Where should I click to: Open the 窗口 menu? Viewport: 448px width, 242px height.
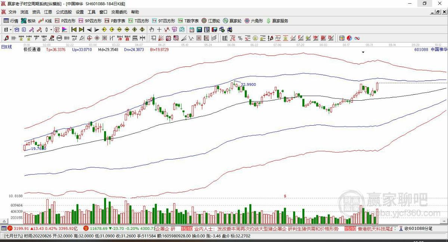[x=103, y=12]
